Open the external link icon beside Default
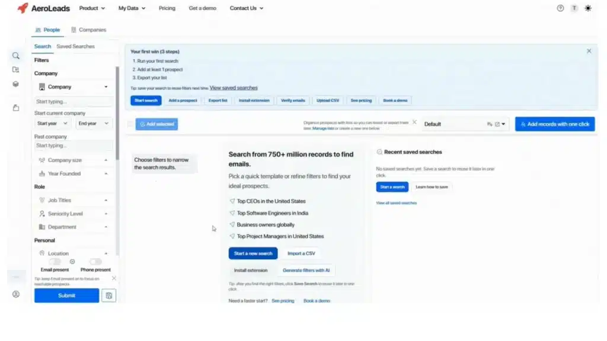Screen dimensions: 607x341 click(x=497, y=124)
